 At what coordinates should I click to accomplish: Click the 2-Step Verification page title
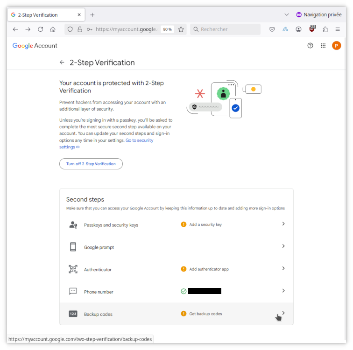(x=102, y=63)
